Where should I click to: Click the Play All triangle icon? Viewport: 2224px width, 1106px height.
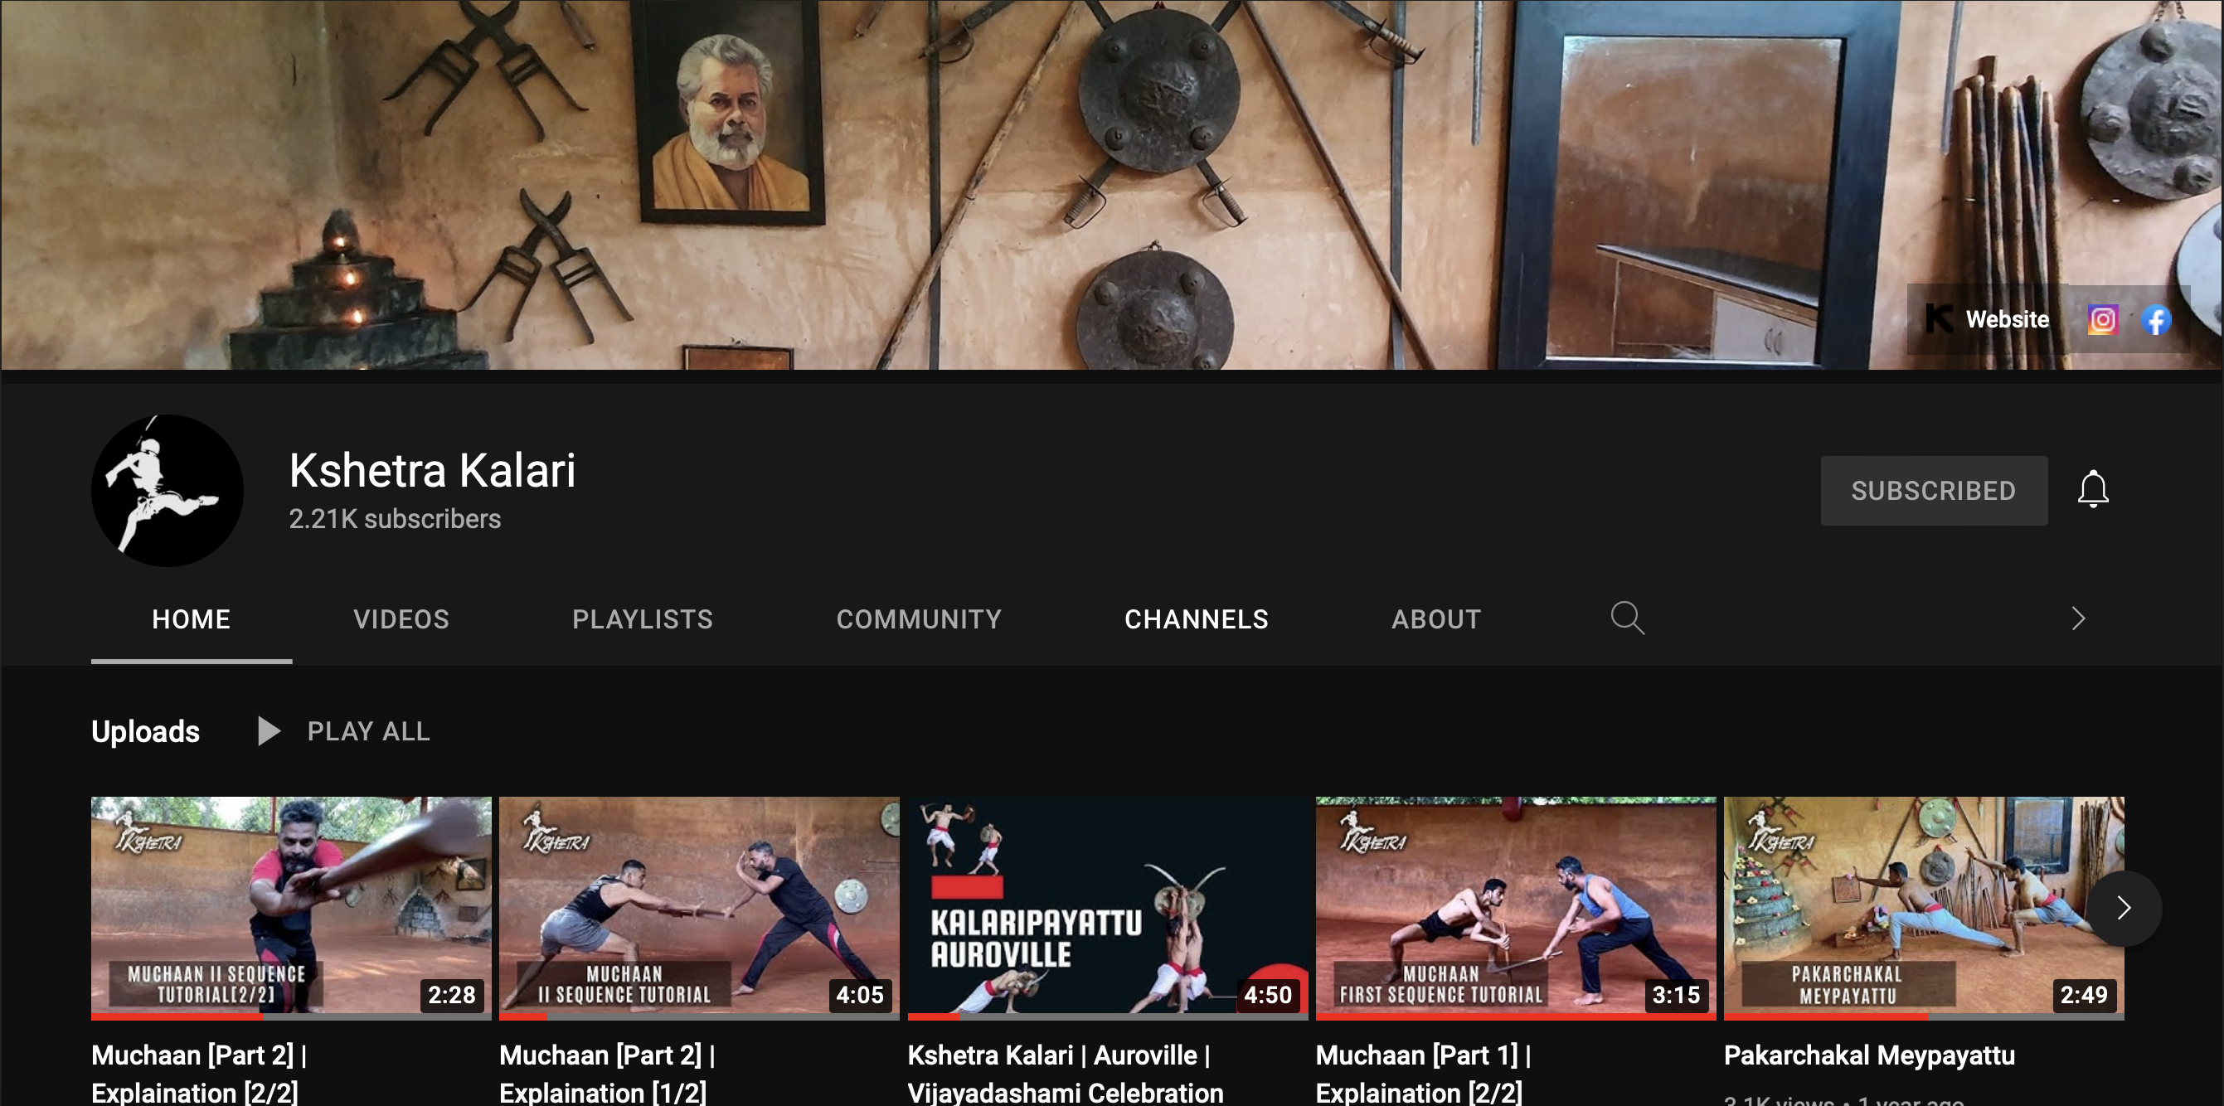(269, 731)
